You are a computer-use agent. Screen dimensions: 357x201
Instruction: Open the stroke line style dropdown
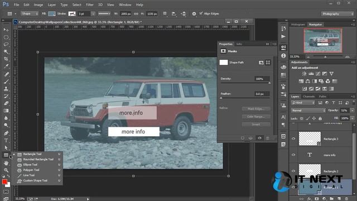click(x=104, y=13)
